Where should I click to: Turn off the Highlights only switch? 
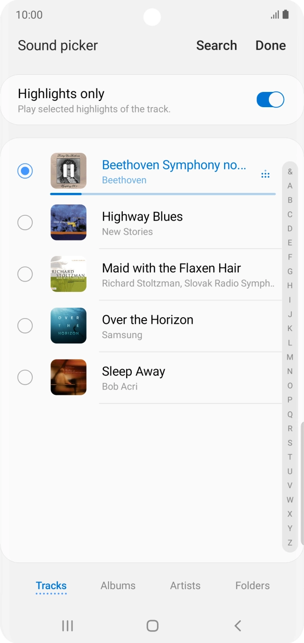pyautogui.click(x=270, y=100)
